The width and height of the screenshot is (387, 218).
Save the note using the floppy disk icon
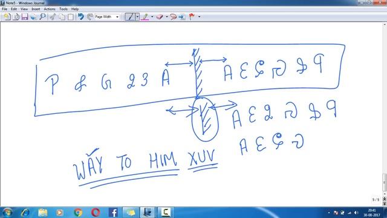tap(25, 17)
